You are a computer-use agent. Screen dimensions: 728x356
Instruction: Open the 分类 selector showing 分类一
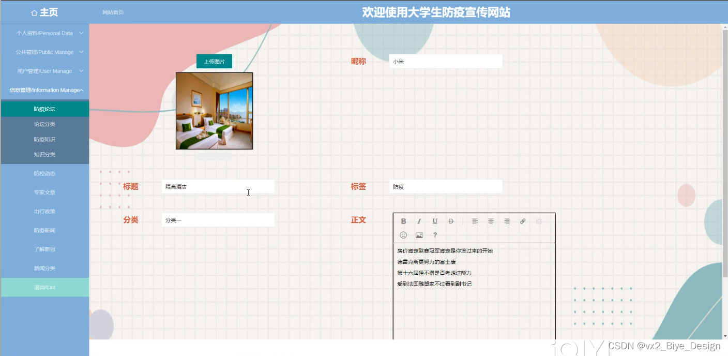pos(218,220)
